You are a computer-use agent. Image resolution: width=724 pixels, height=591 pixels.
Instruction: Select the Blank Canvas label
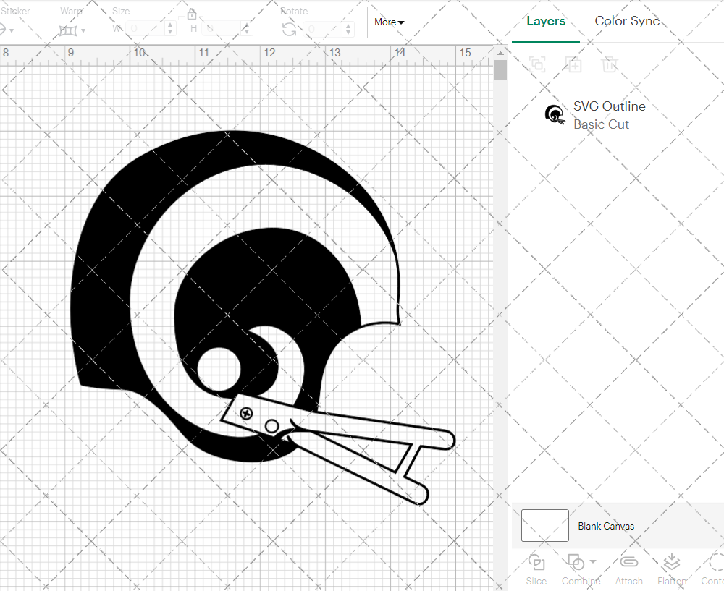click(x=606, y=526)
